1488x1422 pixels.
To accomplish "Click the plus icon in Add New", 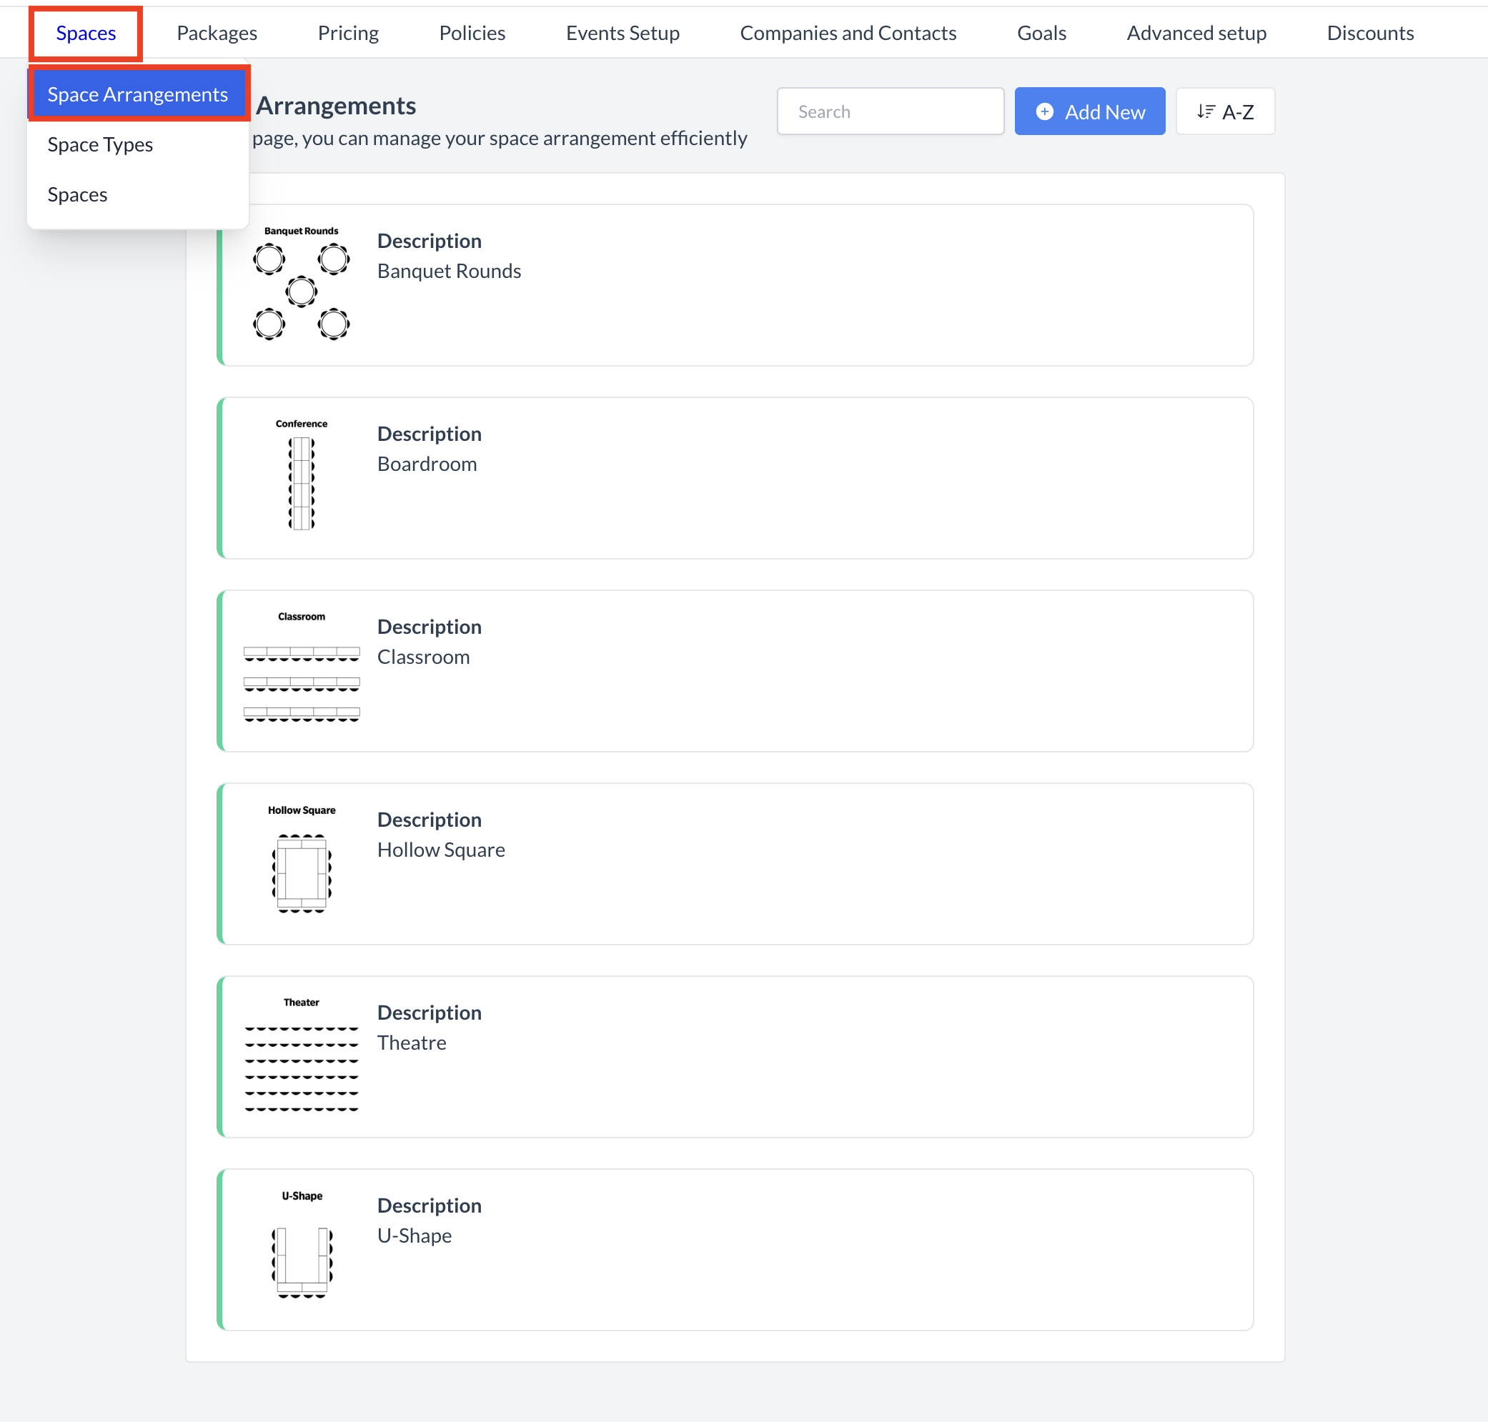I will click(x=1043, y=111).
